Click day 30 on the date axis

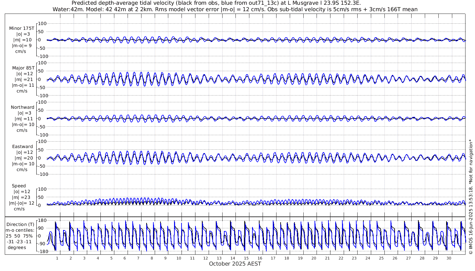click(x=449, y=258)
